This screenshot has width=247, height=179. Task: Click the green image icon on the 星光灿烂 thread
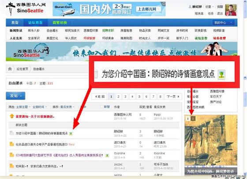click(x=107, y=155)
